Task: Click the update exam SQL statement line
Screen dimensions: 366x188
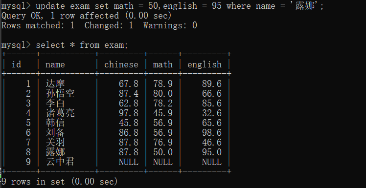Action: pos(162,6)
